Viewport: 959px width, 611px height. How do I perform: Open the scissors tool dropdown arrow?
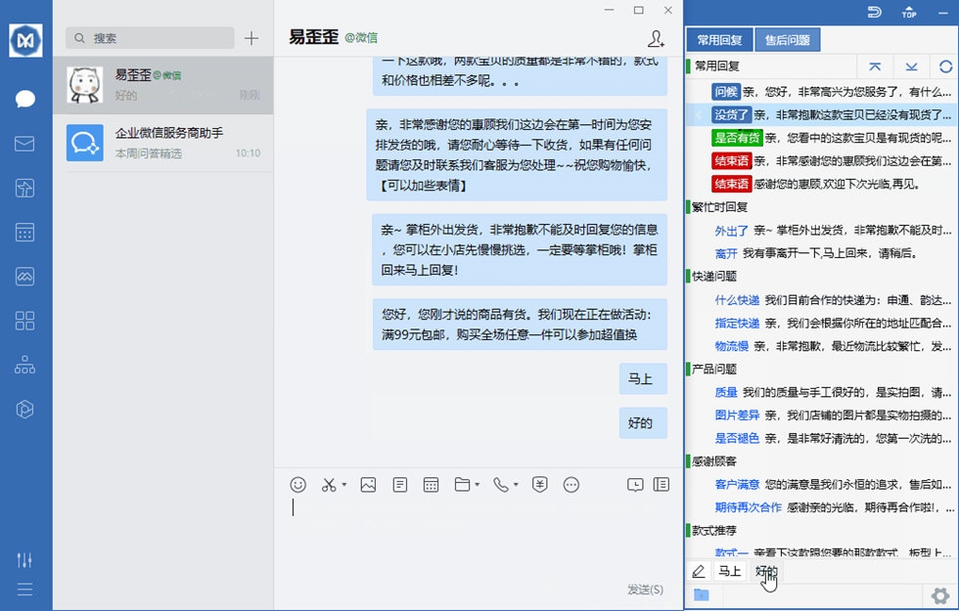343,484
